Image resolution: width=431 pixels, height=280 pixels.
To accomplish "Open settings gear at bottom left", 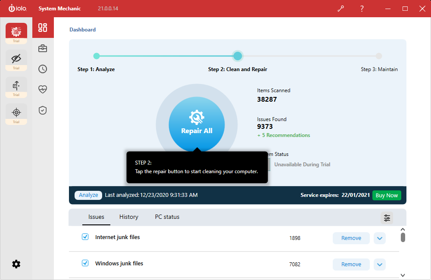I will pos(16,264).
